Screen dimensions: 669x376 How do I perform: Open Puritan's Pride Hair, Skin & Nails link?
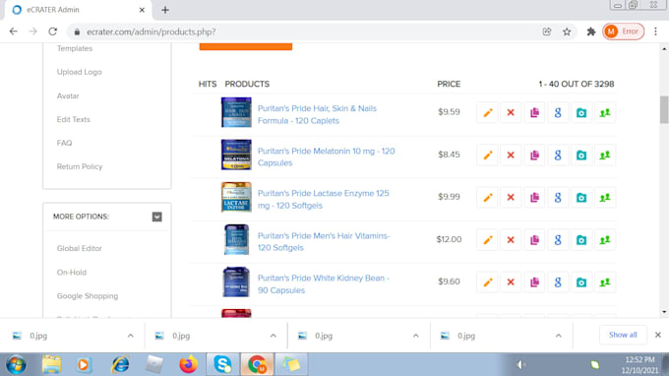317,114
